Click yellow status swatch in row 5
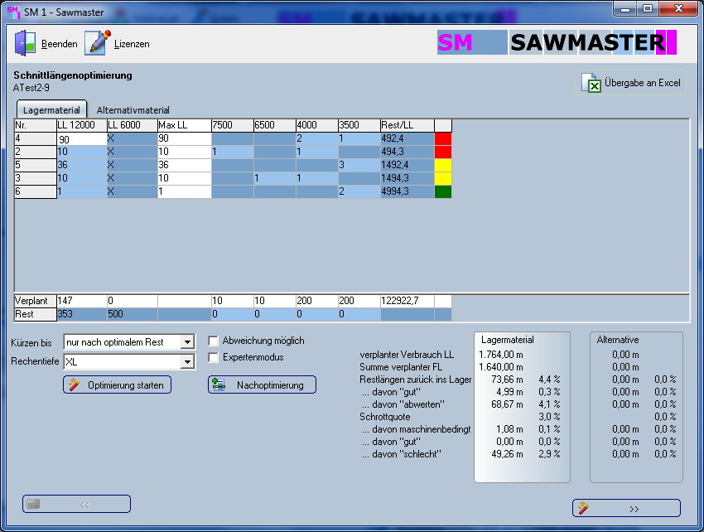 pos(443,165)
